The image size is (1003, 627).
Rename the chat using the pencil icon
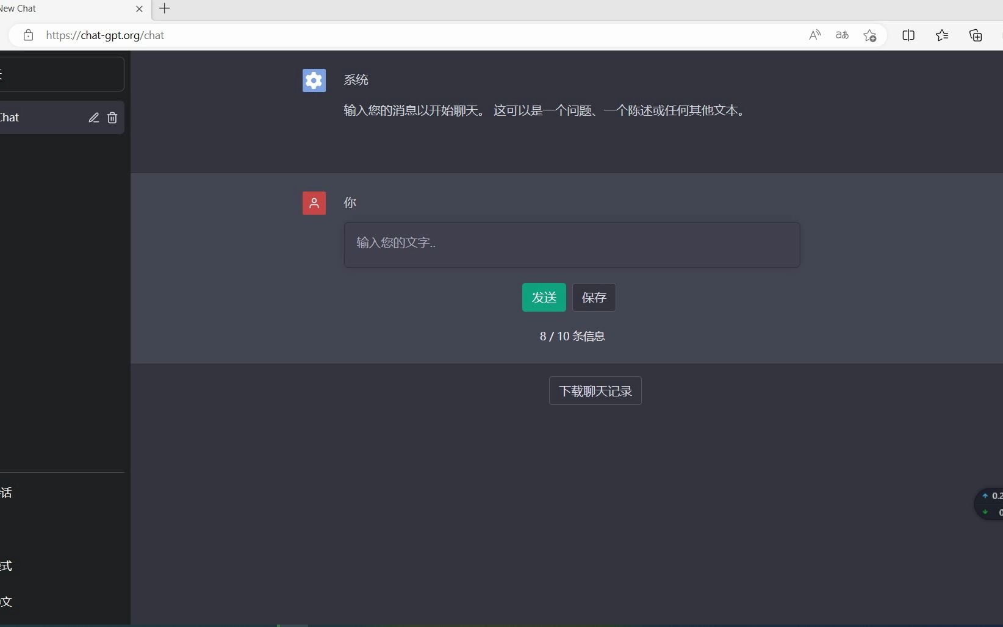(x=94, y=117)
